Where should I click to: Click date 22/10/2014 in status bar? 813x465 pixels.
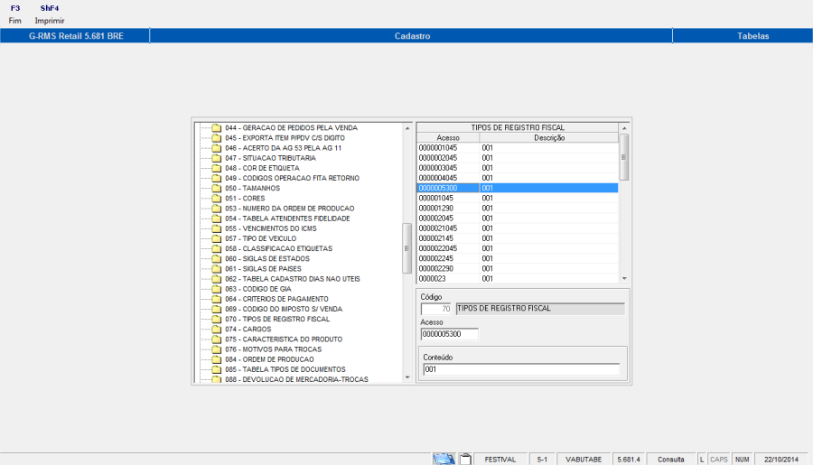(780, 460)
